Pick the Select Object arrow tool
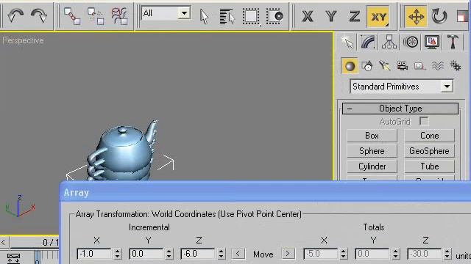Image resolution: width=471 pixels, height=264 pixels. tap(204, 16)
